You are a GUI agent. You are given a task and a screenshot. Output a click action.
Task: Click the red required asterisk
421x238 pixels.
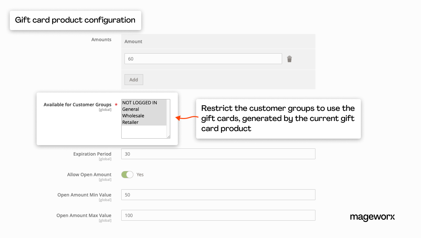point(116,105)
